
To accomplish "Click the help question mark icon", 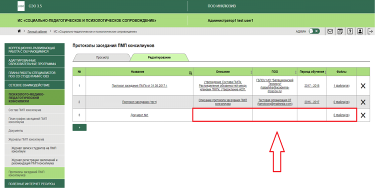I will (x=350, y=31).
